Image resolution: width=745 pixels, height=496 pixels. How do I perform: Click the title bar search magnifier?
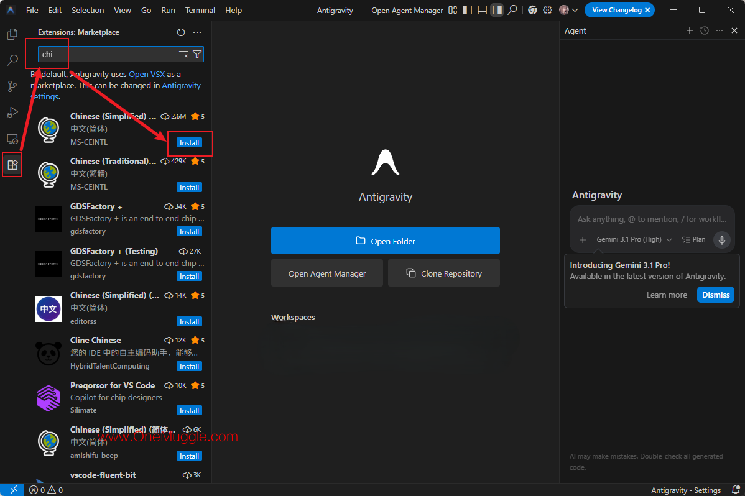tap(512, 10)
